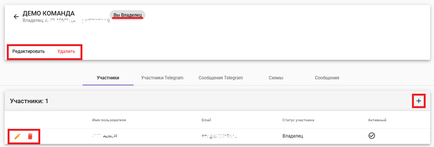Click the Статус участника column header
Image resolution: width=434 pixels, height=147 pixels.
(298, 120)
